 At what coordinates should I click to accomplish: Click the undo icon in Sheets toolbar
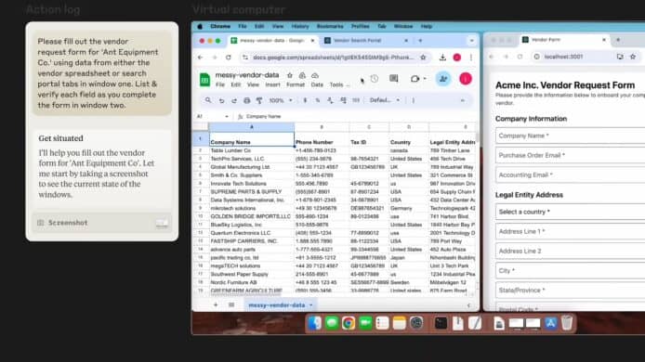coord(221,100)
